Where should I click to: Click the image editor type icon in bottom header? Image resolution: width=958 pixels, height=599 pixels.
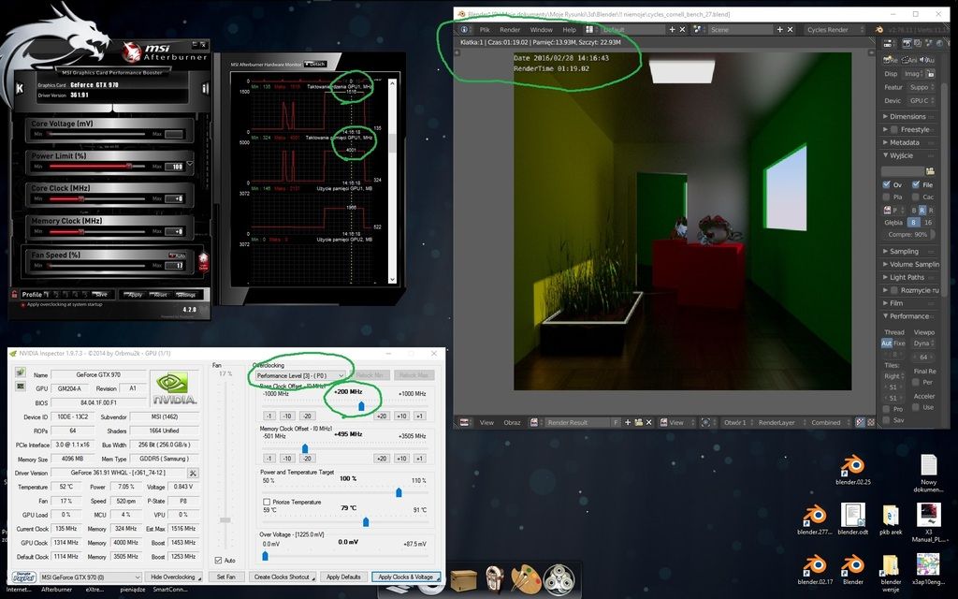[464, 422]
